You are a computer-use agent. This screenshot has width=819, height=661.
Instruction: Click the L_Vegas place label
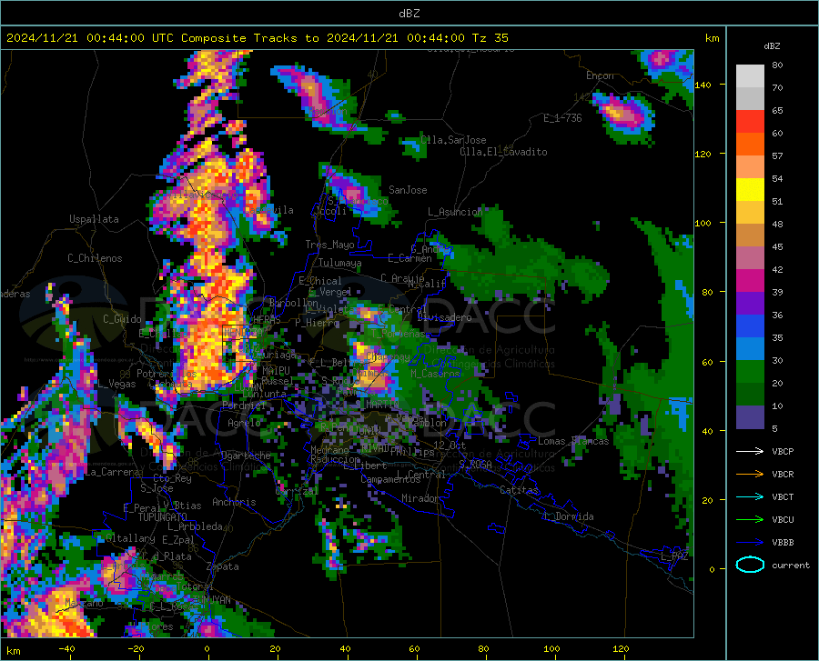point(117,384)
